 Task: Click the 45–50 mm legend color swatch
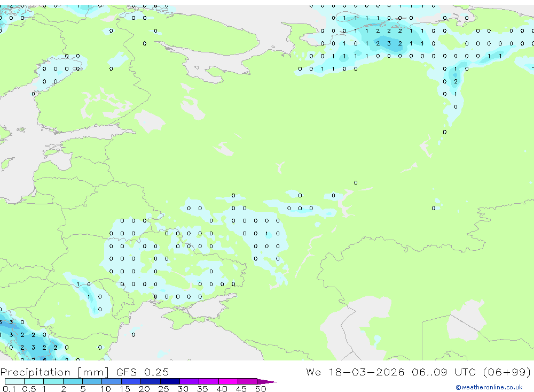point(248,381)
